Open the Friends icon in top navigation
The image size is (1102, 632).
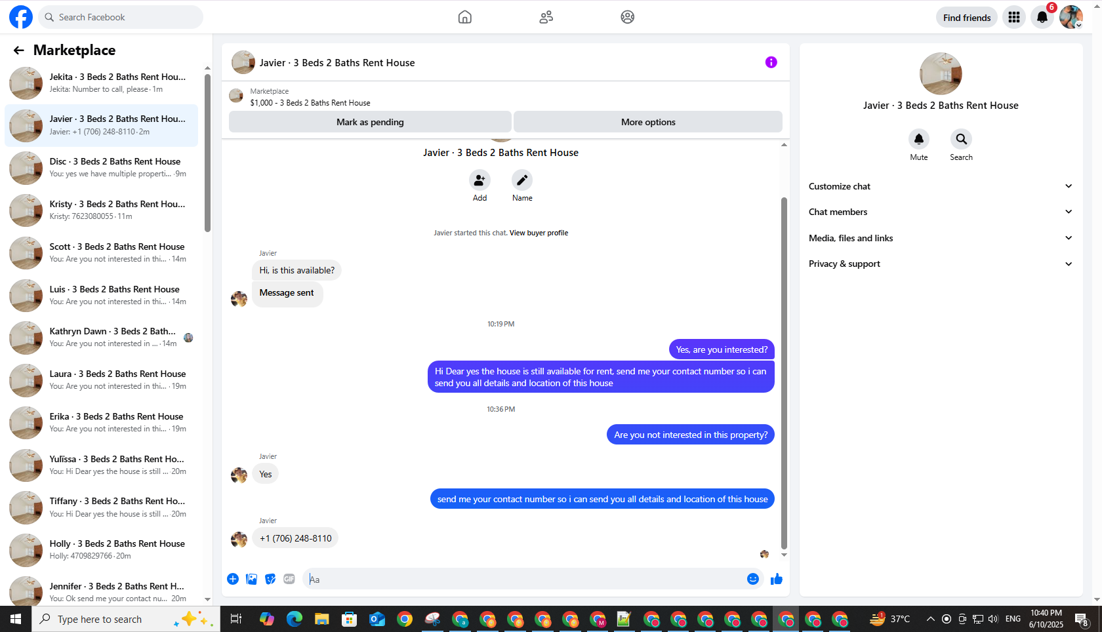pos(546,17)
